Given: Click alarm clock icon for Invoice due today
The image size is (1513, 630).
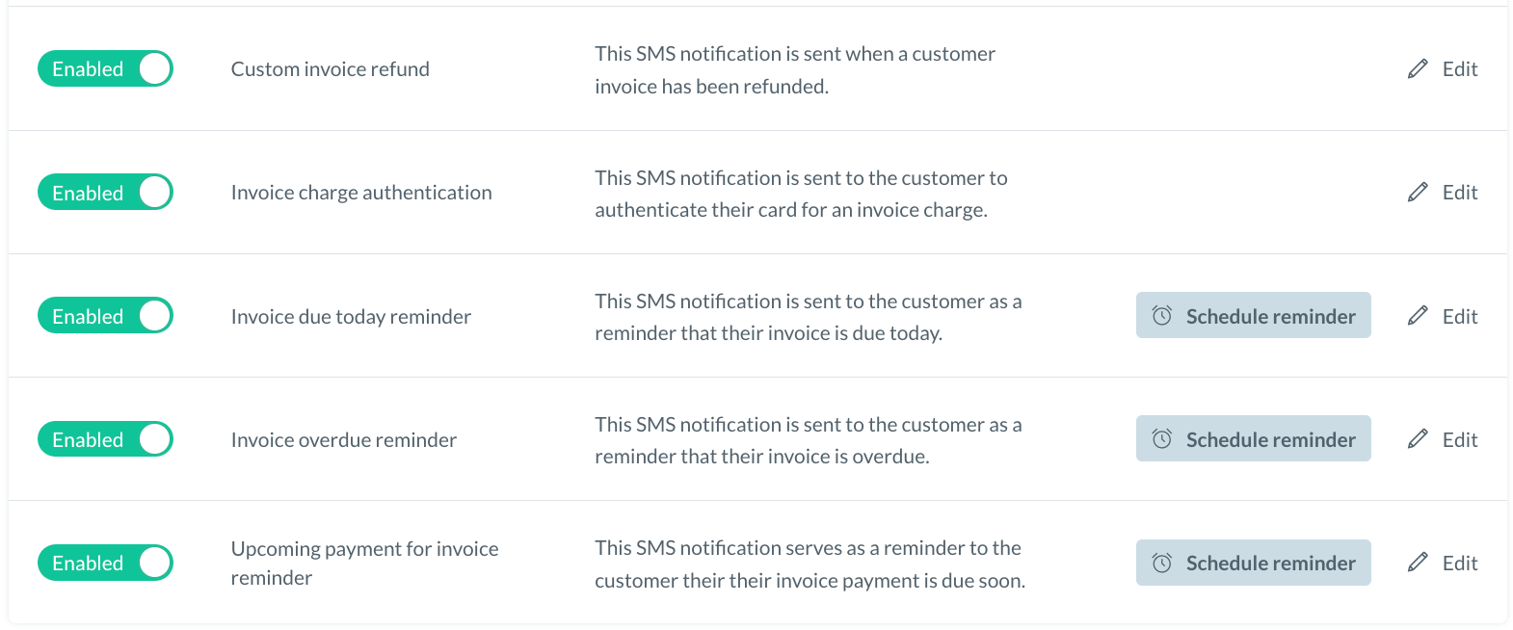Looking at the screenshot, I should [x=1162, y=316].
